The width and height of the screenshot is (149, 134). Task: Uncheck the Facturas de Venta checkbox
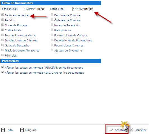(x=3, y=15)
